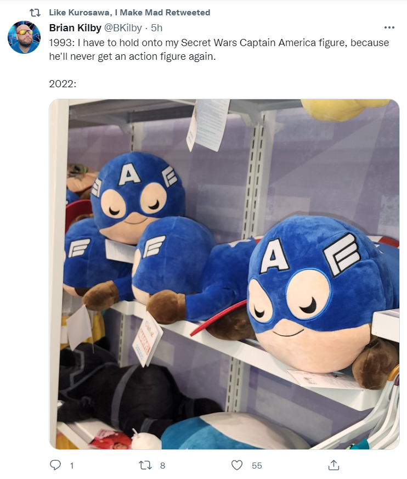Click the Brian Kilby display name
The height and width of the screenshot is (479, 407).
[75, 28]
